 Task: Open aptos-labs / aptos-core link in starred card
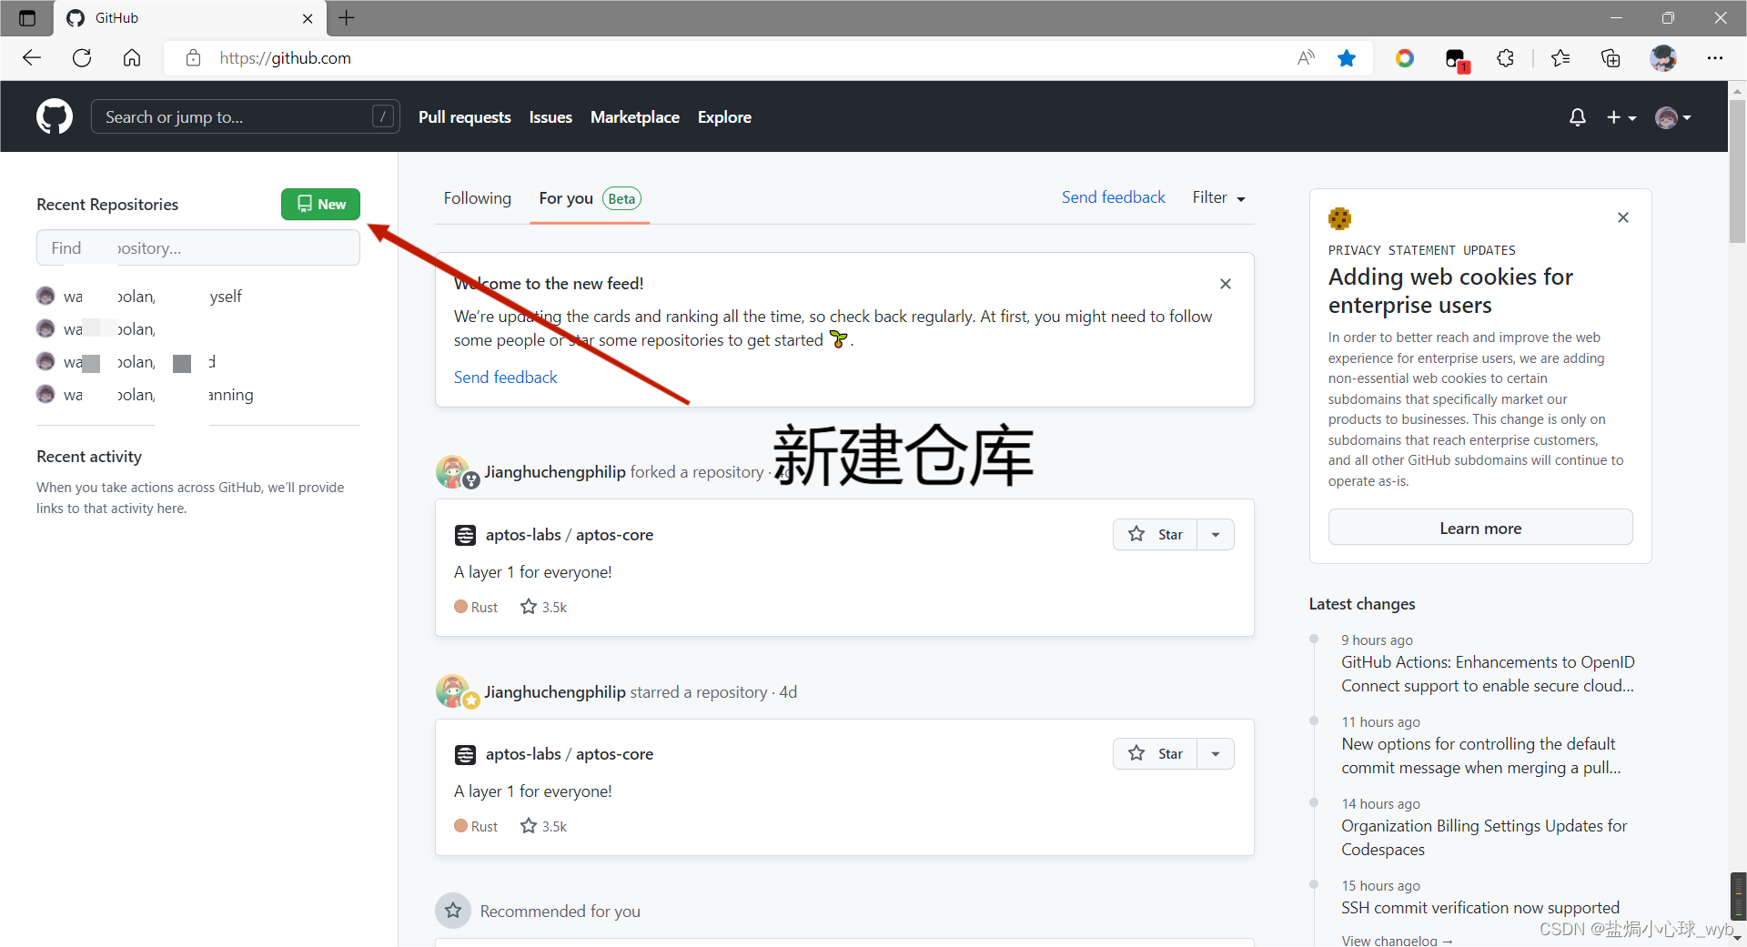(570, 754)
